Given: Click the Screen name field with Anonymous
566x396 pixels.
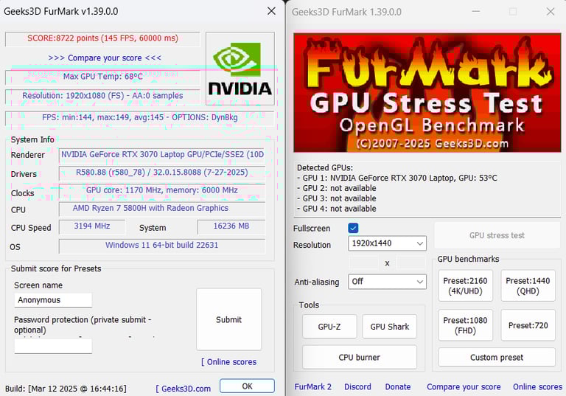Looking at the screenshot, I should tap(53, 300).
